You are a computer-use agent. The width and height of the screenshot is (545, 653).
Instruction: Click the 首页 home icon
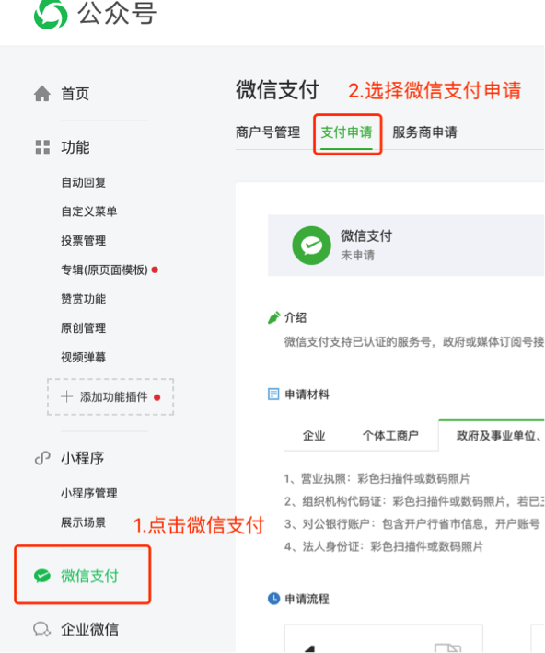42,93
